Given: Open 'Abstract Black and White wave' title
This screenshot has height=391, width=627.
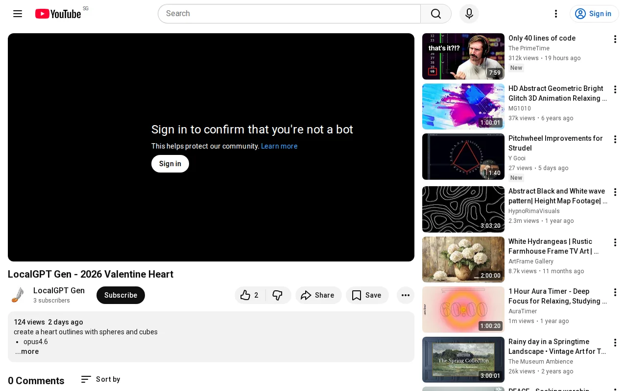Looking at the screenshot, I should [558, 196].
